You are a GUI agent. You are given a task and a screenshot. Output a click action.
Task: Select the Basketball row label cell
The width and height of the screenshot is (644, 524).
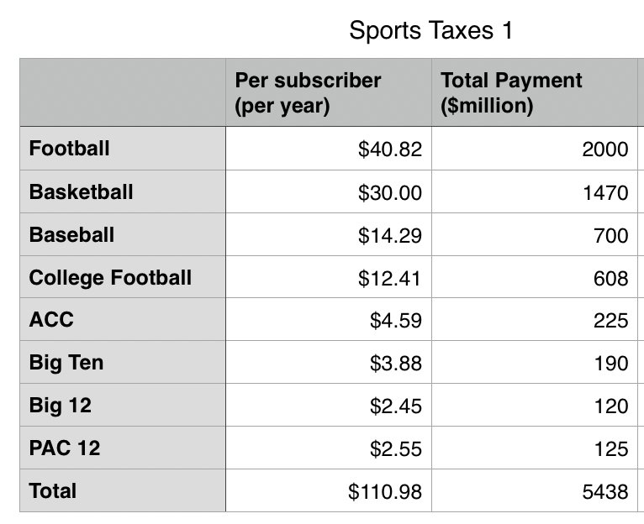122,191
